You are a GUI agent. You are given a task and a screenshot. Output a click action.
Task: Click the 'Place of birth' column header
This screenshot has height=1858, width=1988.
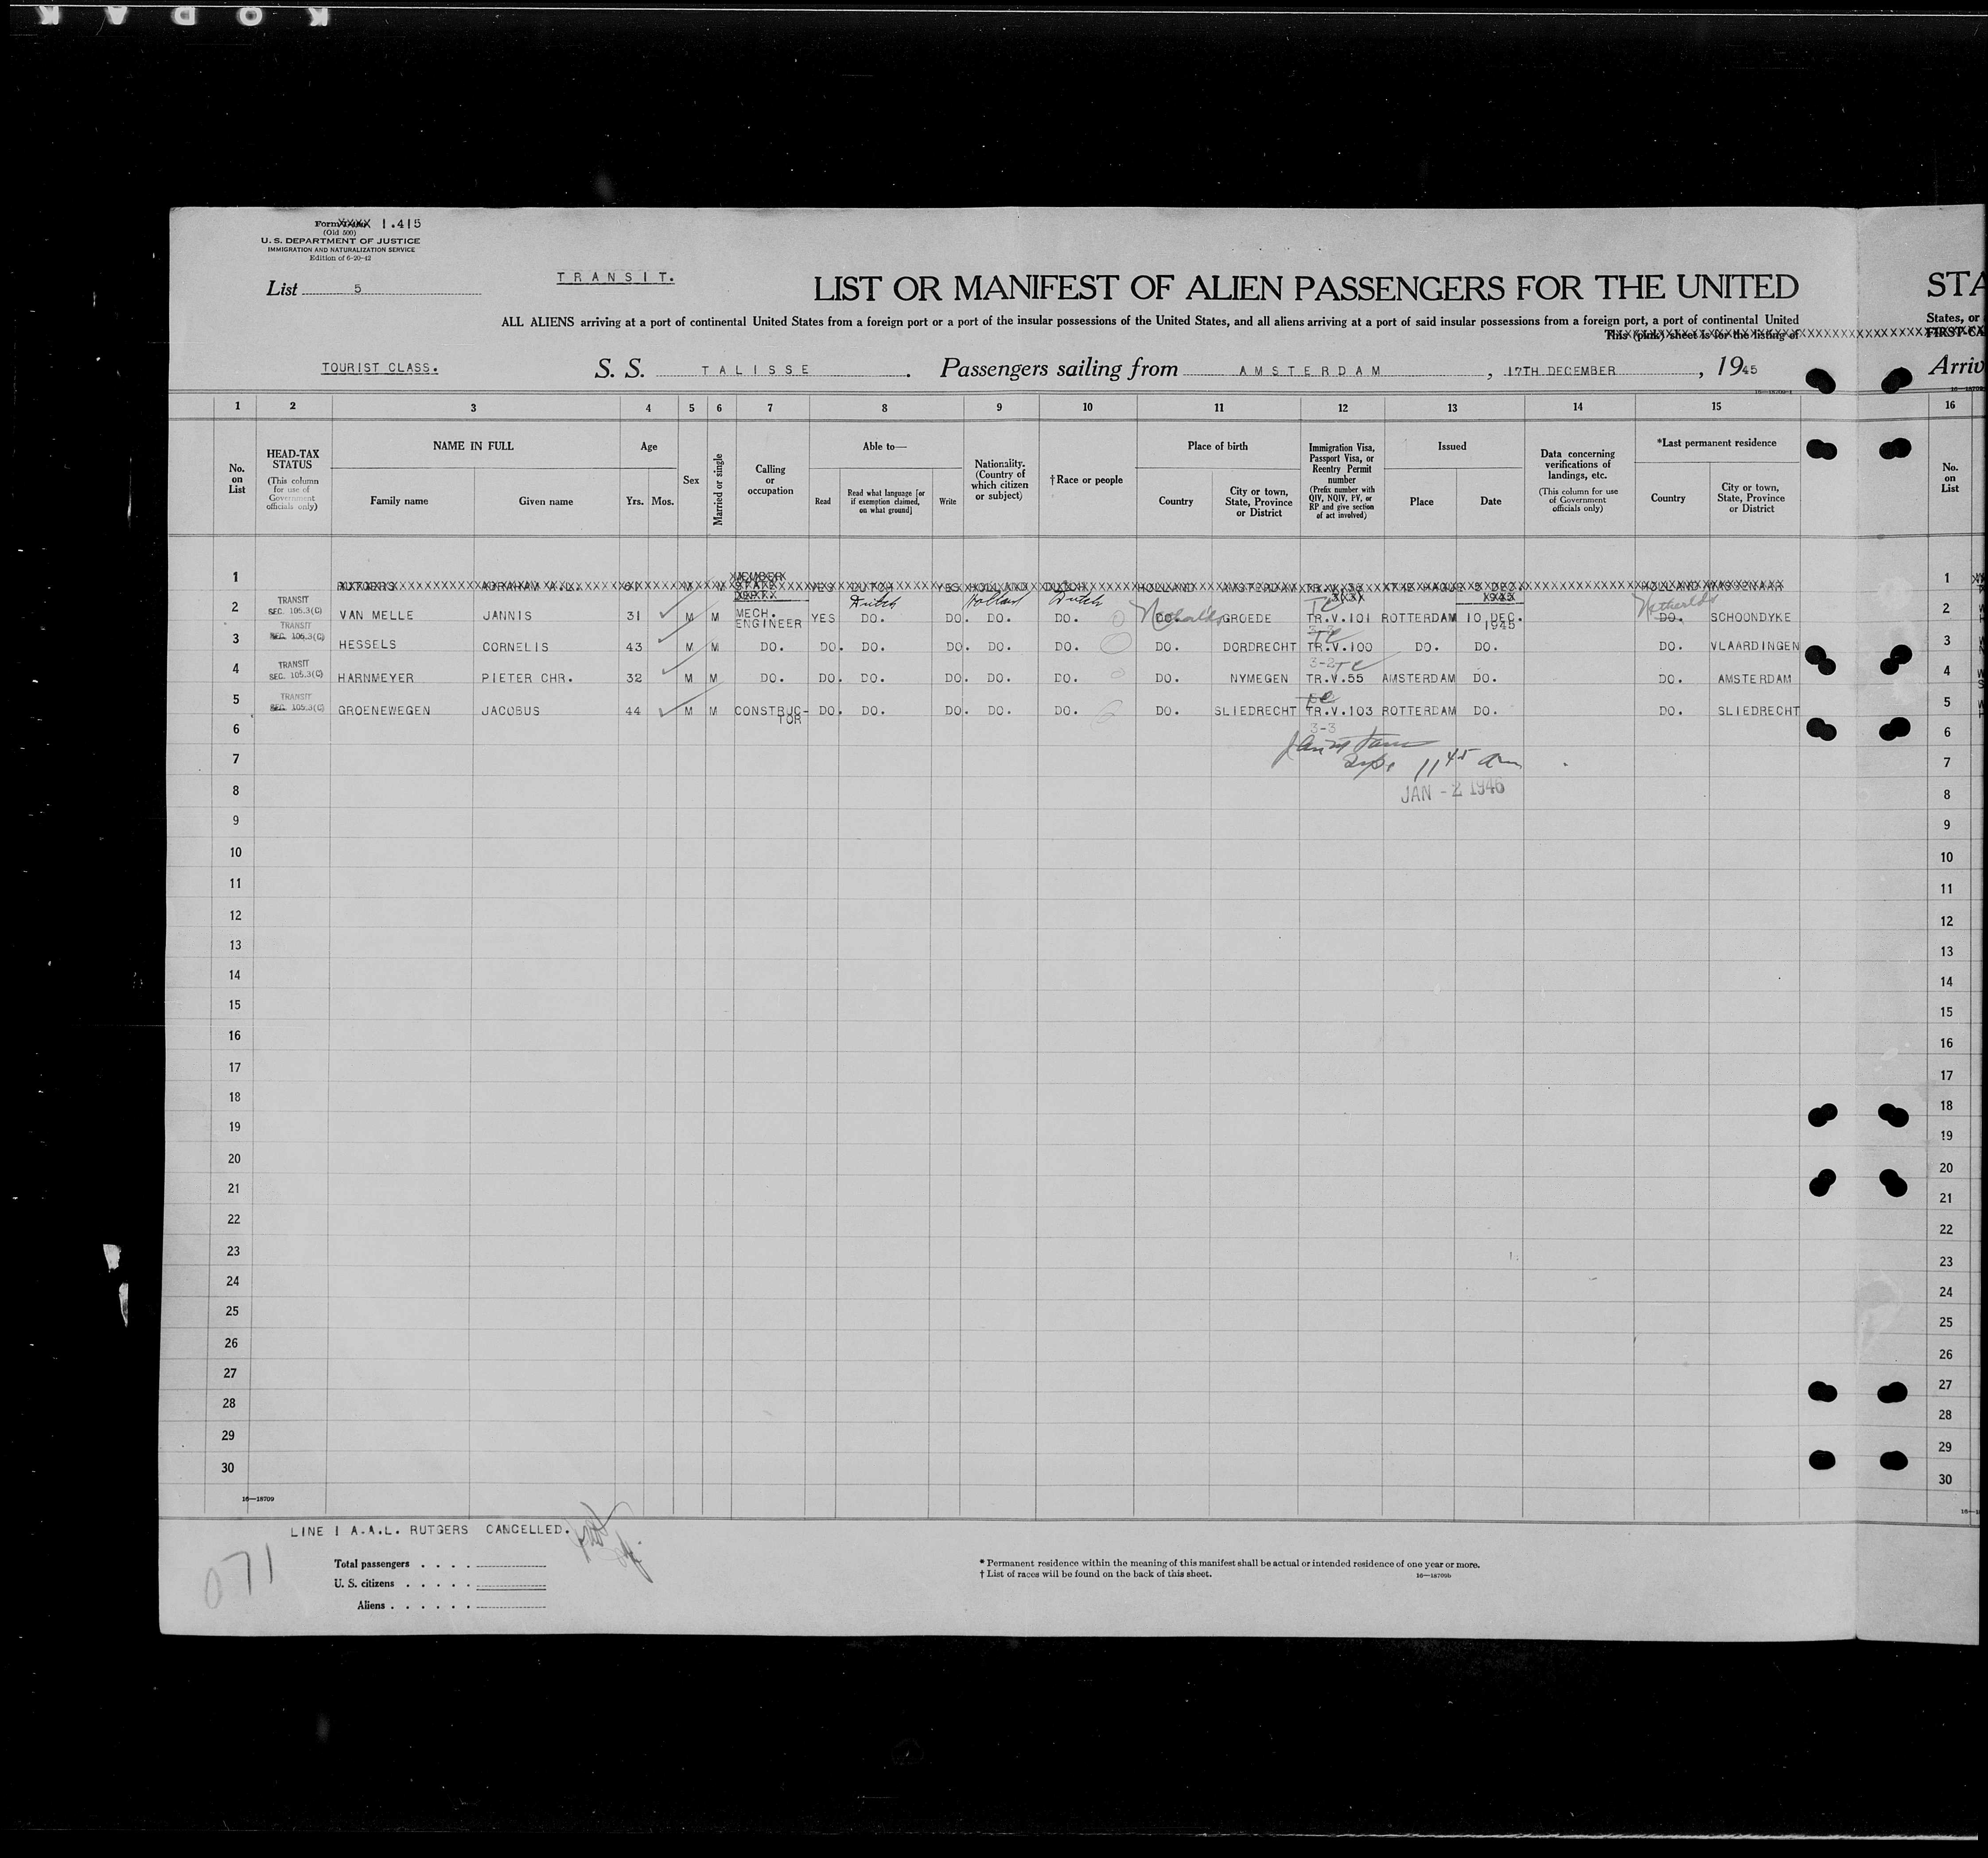pos(1218,446)
